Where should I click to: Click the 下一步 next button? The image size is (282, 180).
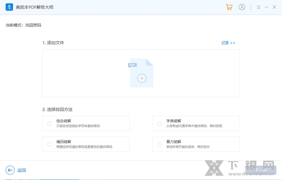260,170
